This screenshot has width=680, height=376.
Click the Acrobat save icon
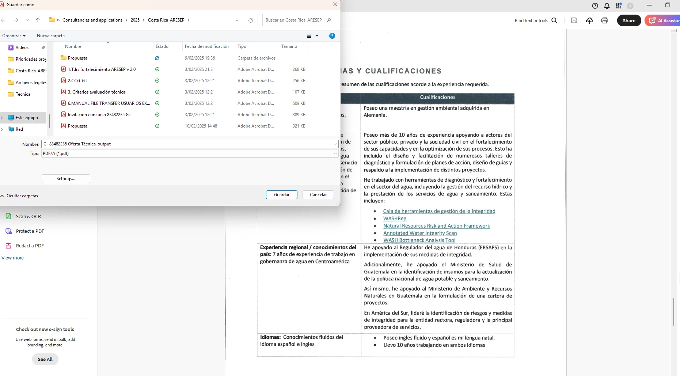[574, 20]
